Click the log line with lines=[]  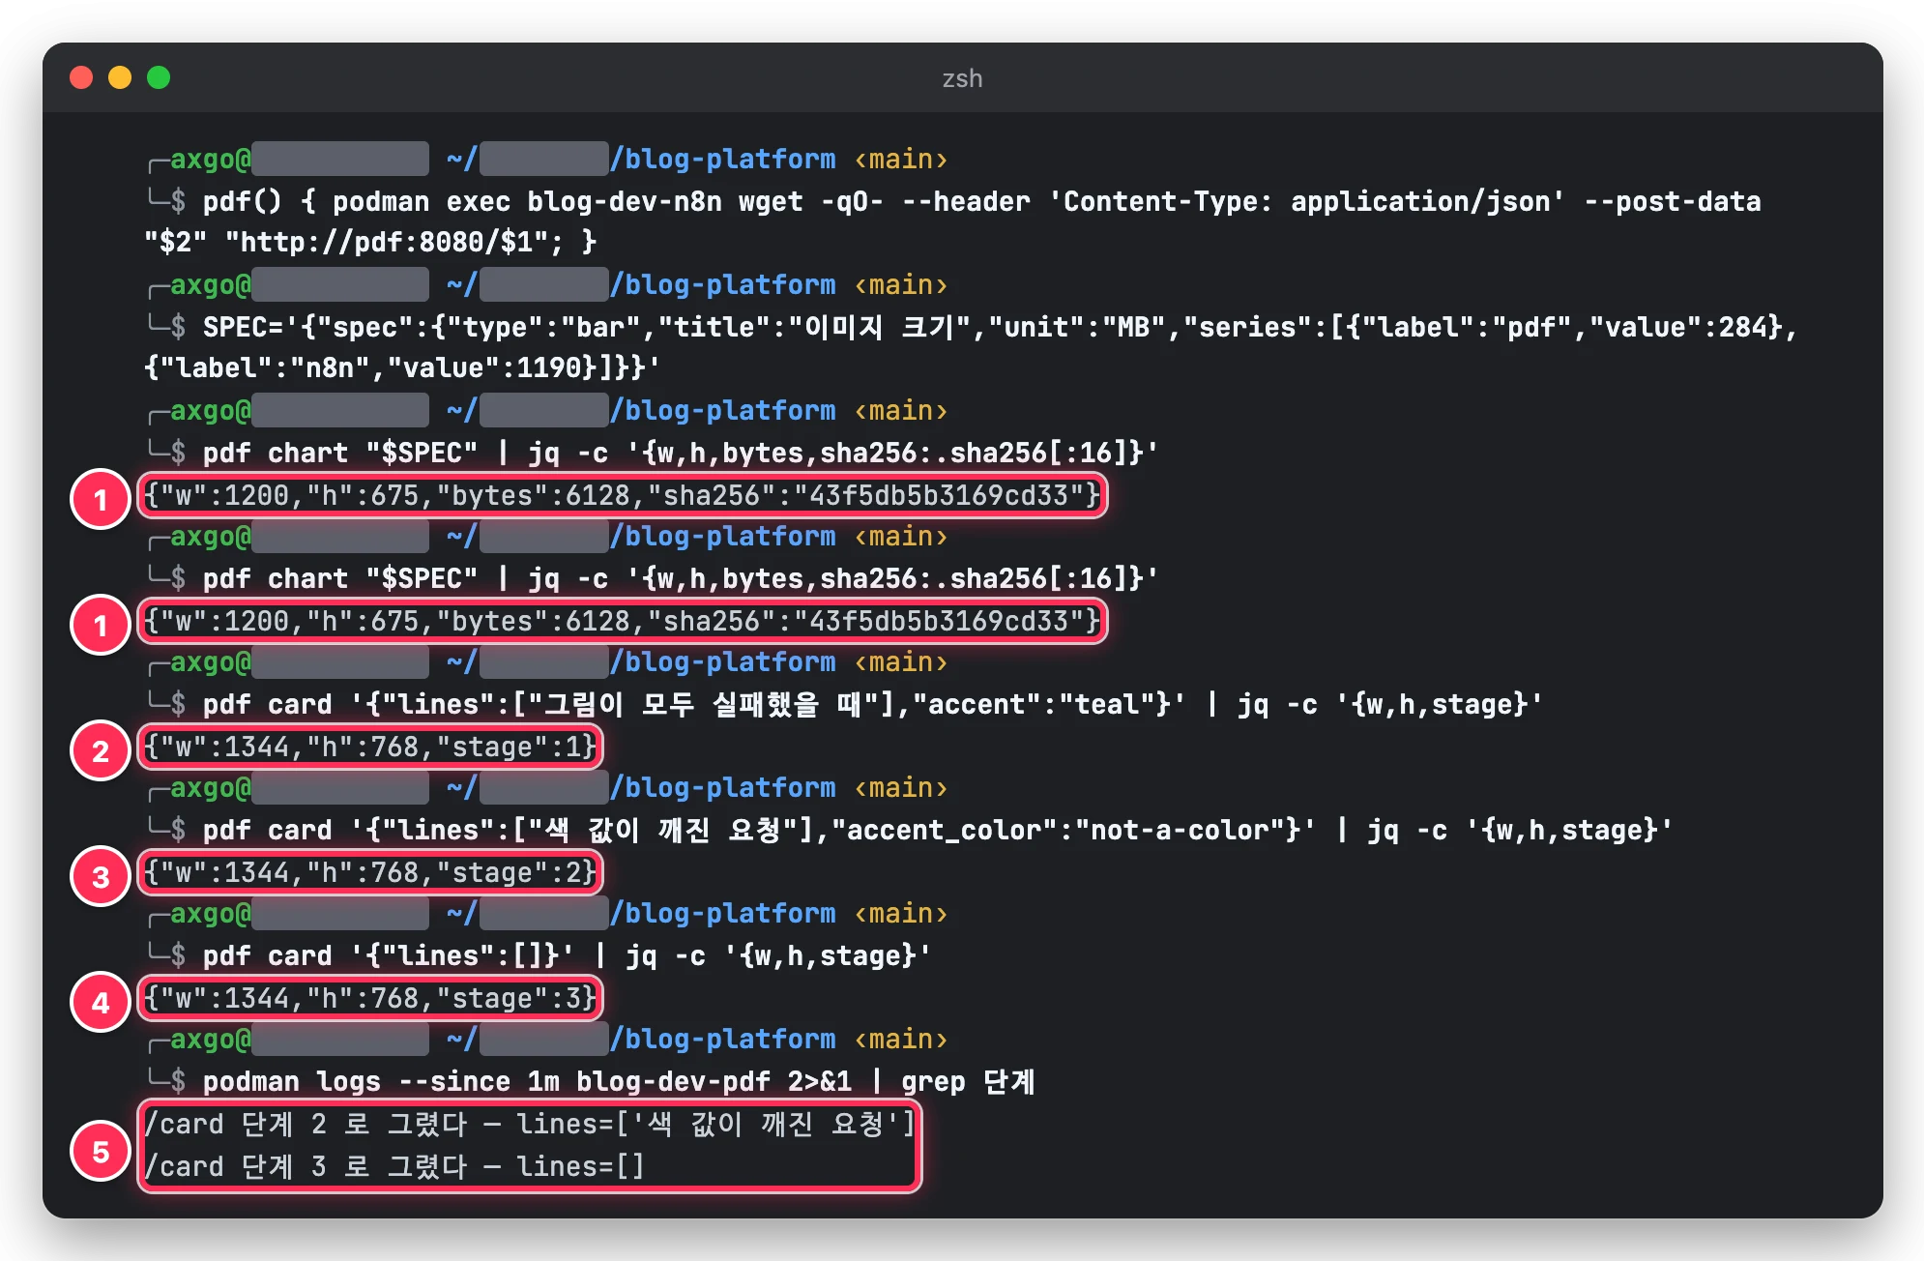[x=394, y=1166]
